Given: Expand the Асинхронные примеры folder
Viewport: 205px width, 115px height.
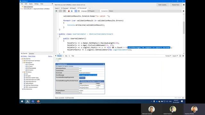Looking at the screenshot, I should 23,61.
